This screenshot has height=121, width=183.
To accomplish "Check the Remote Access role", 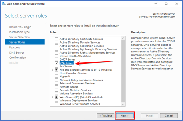I will [x=57, y=87].
